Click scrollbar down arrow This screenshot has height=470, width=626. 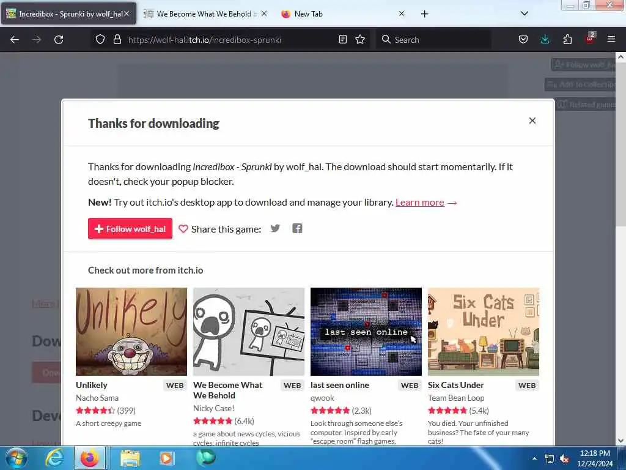pyautogui.click(x=620, y=441)
